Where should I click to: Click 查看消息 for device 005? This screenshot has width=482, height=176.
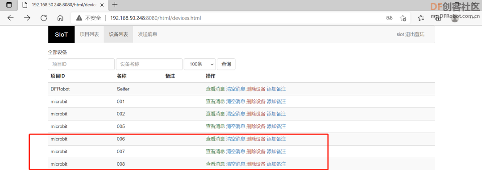[x=215, y=127]
